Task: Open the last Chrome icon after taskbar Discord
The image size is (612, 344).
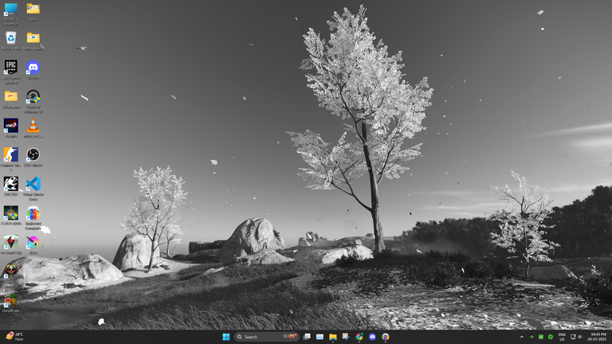Action: (x=386, y=337)
